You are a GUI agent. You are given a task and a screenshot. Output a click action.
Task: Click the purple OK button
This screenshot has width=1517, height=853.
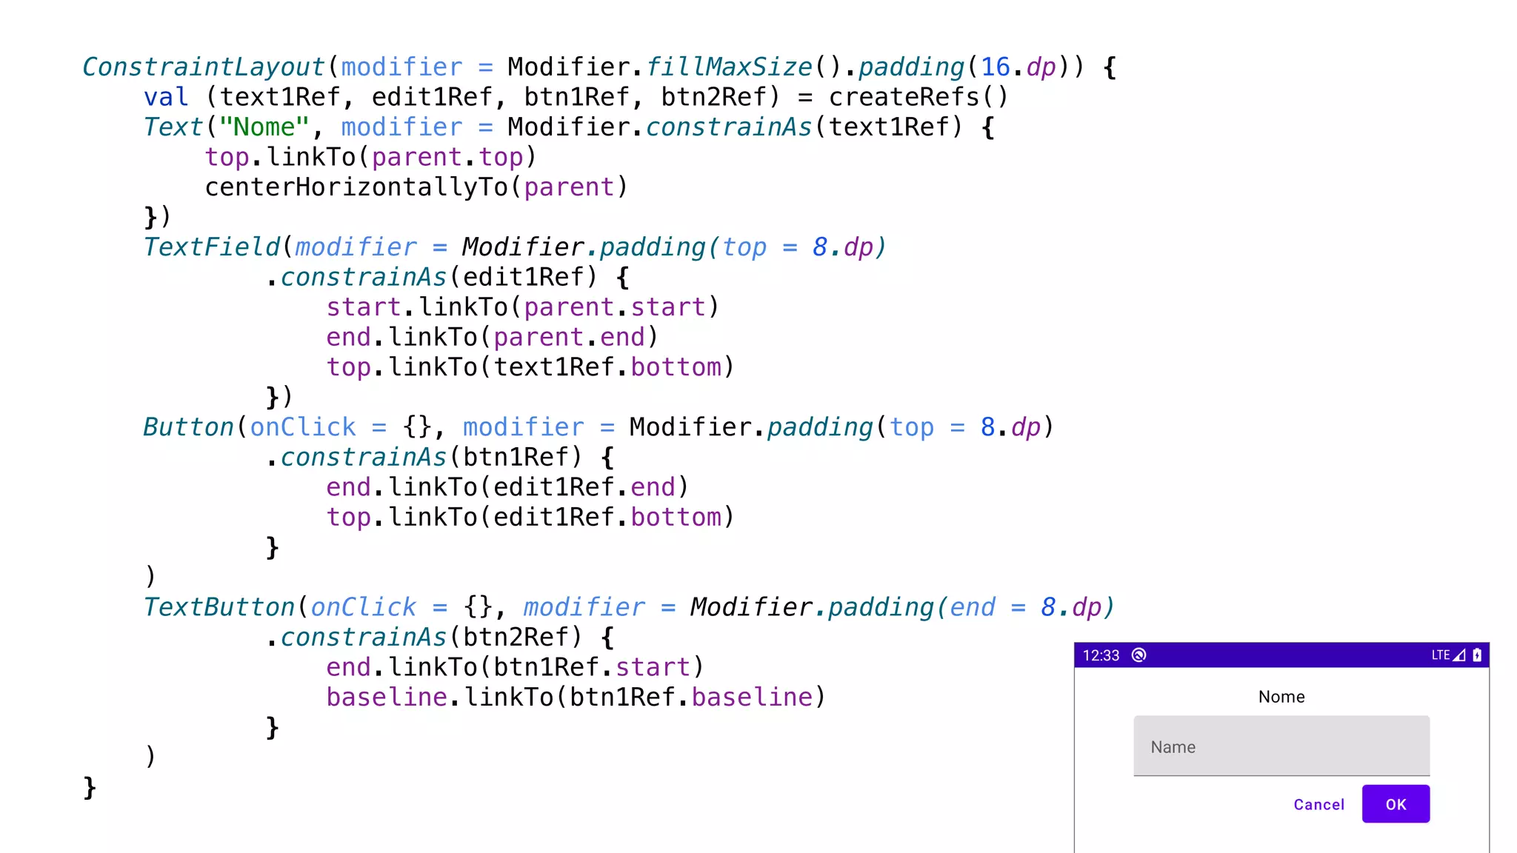pos(1395,804)
